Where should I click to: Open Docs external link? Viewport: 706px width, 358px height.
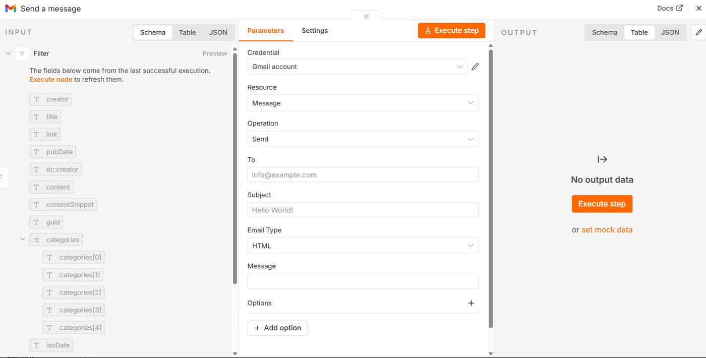tap(670, 8)
